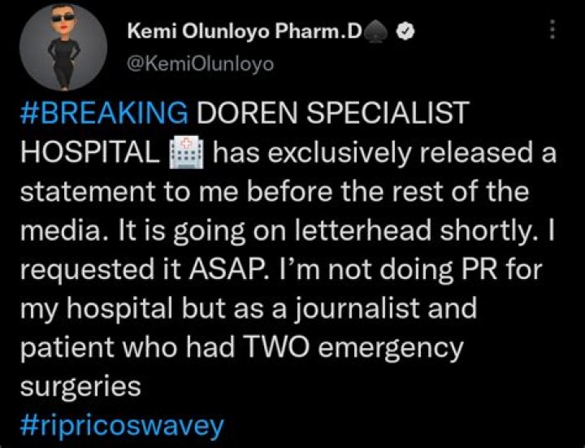Screen dimensions: 585x448
Task: Click the line starting 'statement to me before'
Action: tap(275, 192)
